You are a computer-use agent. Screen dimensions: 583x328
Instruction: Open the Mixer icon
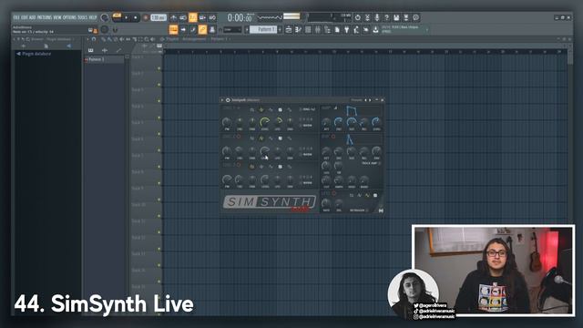click(x=318, y=29)
